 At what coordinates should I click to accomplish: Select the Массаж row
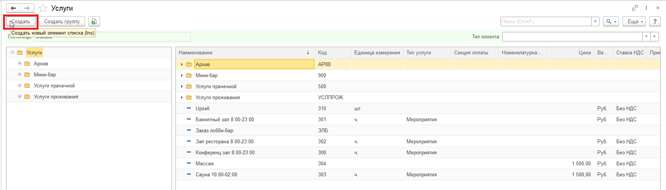click(x=418, y=163)
